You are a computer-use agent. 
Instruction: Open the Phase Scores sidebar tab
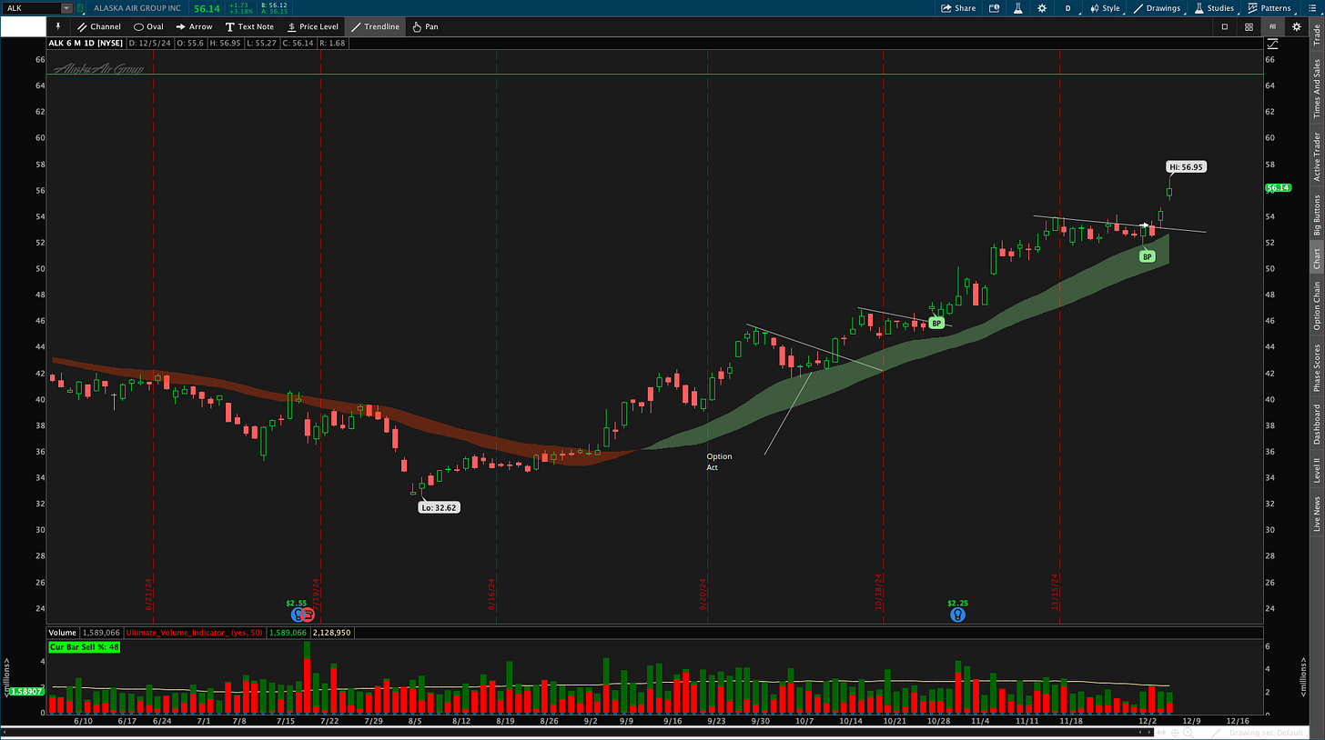pos(1316,367)
